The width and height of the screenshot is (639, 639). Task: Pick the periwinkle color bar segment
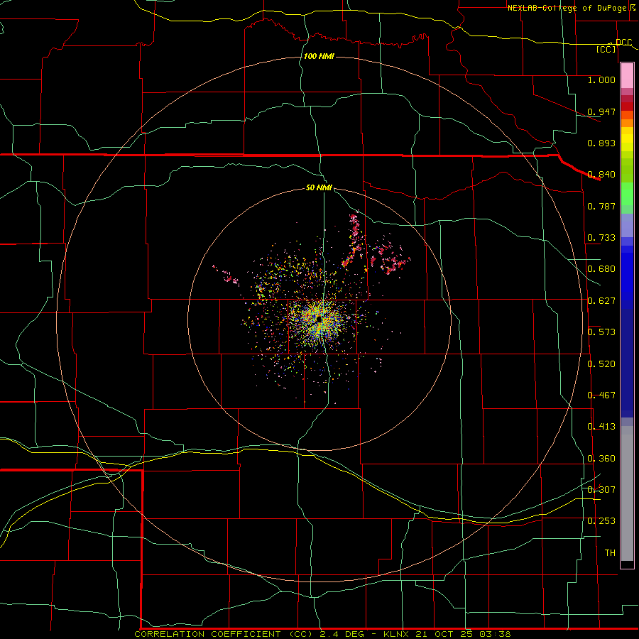click(627, 225)
